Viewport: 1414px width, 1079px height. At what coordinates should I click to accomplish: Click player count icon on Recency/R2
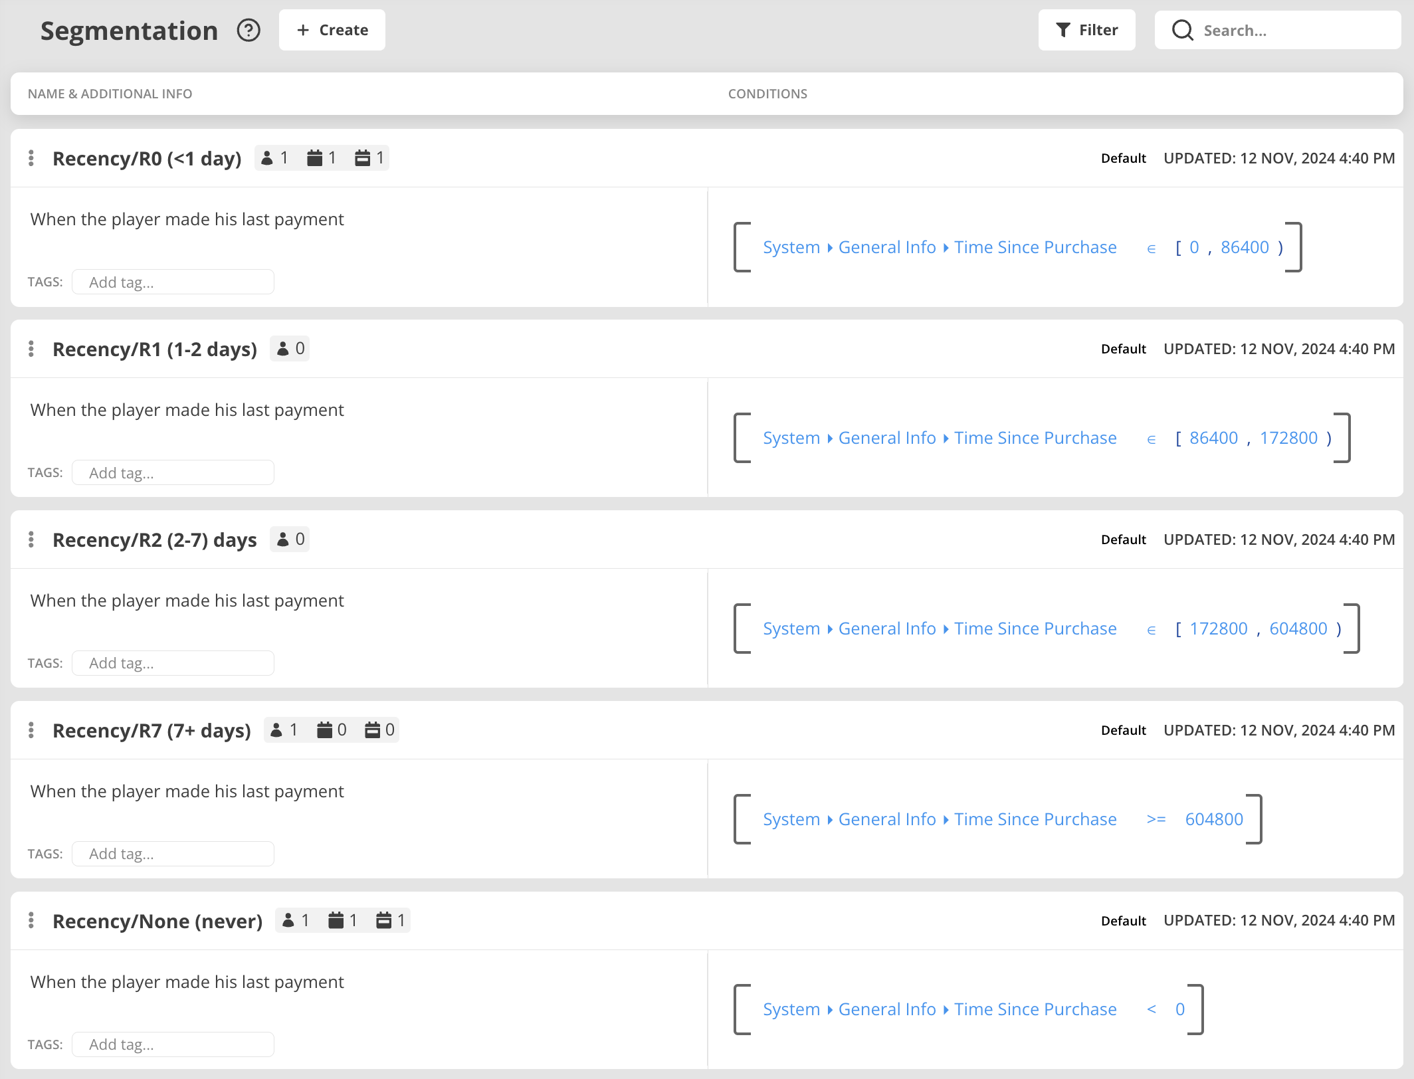tap(283, 539)
